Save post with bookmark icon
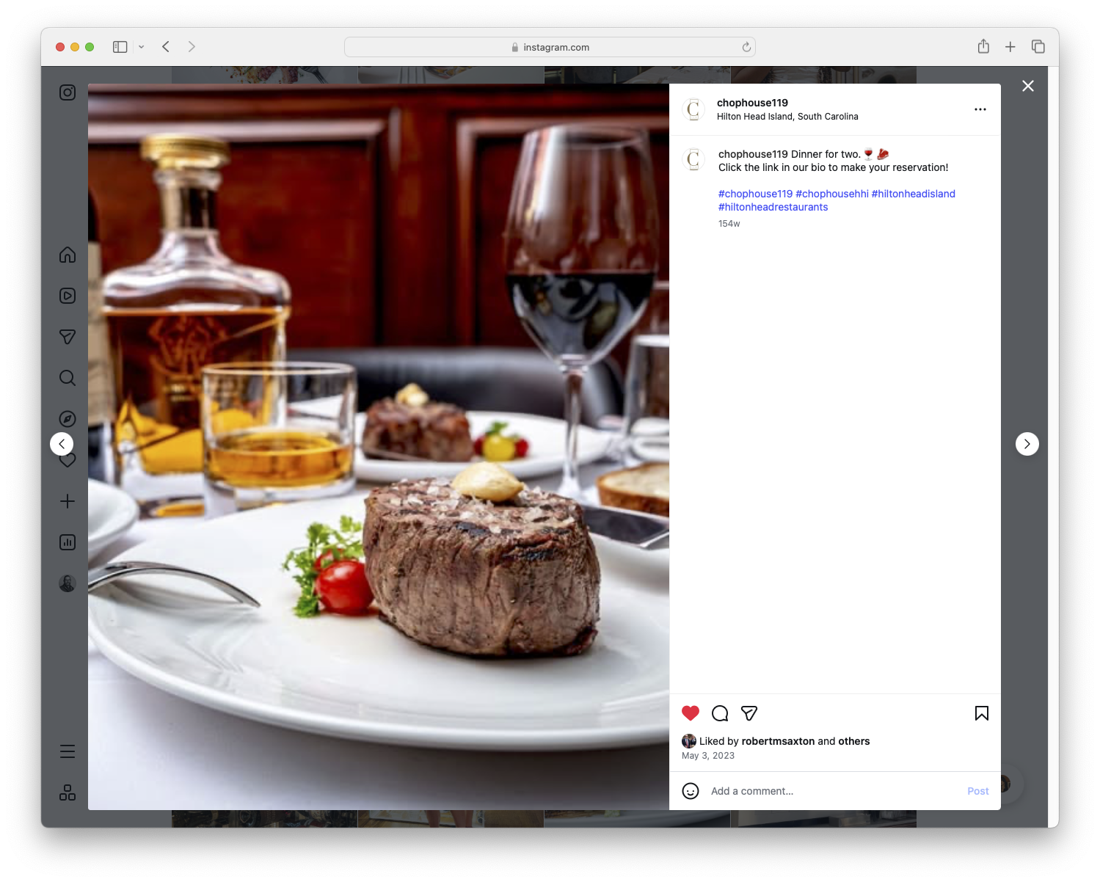The height and width of the screenshot is (882, 1100). click(x=982, y=713)
